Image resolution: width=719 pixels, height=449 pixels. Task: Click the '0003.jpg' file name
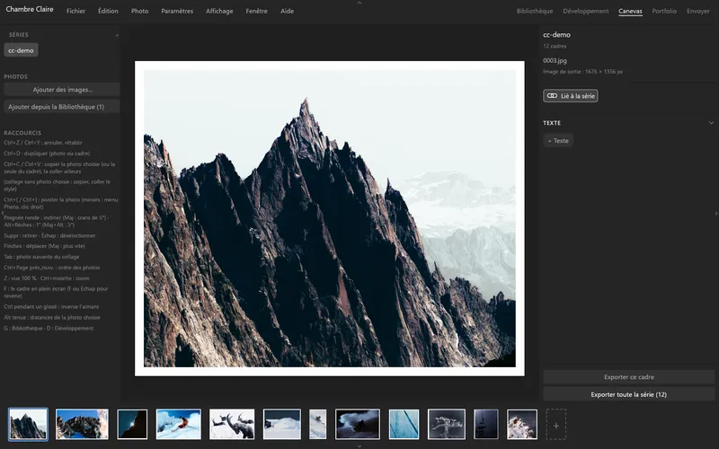tap(555, 60)
